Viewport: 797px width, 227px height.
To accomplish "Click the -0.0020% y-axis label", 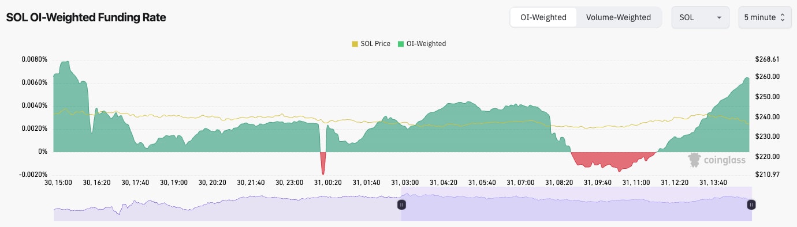I will [x=33, y=175].
